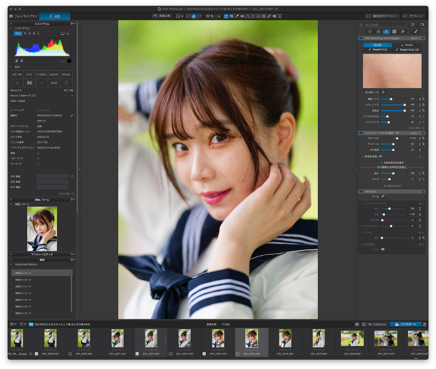
Task: Click the Reset corrections (補正設定のリセット) button
Action: (x=383, y=16)
